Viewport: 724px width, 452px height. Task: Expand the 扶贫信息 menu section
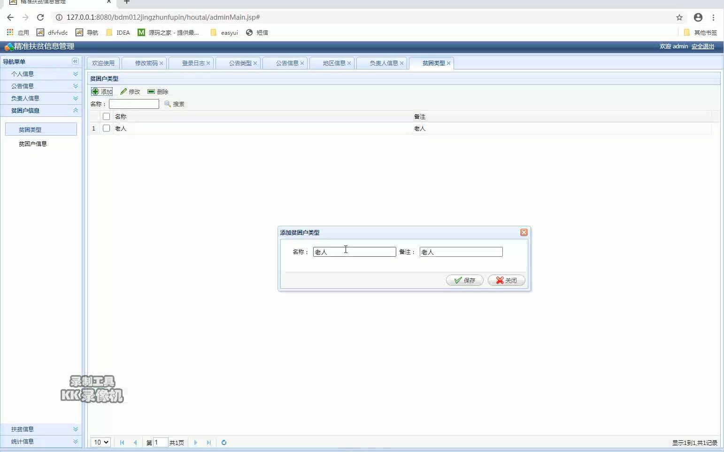point(41,429)
